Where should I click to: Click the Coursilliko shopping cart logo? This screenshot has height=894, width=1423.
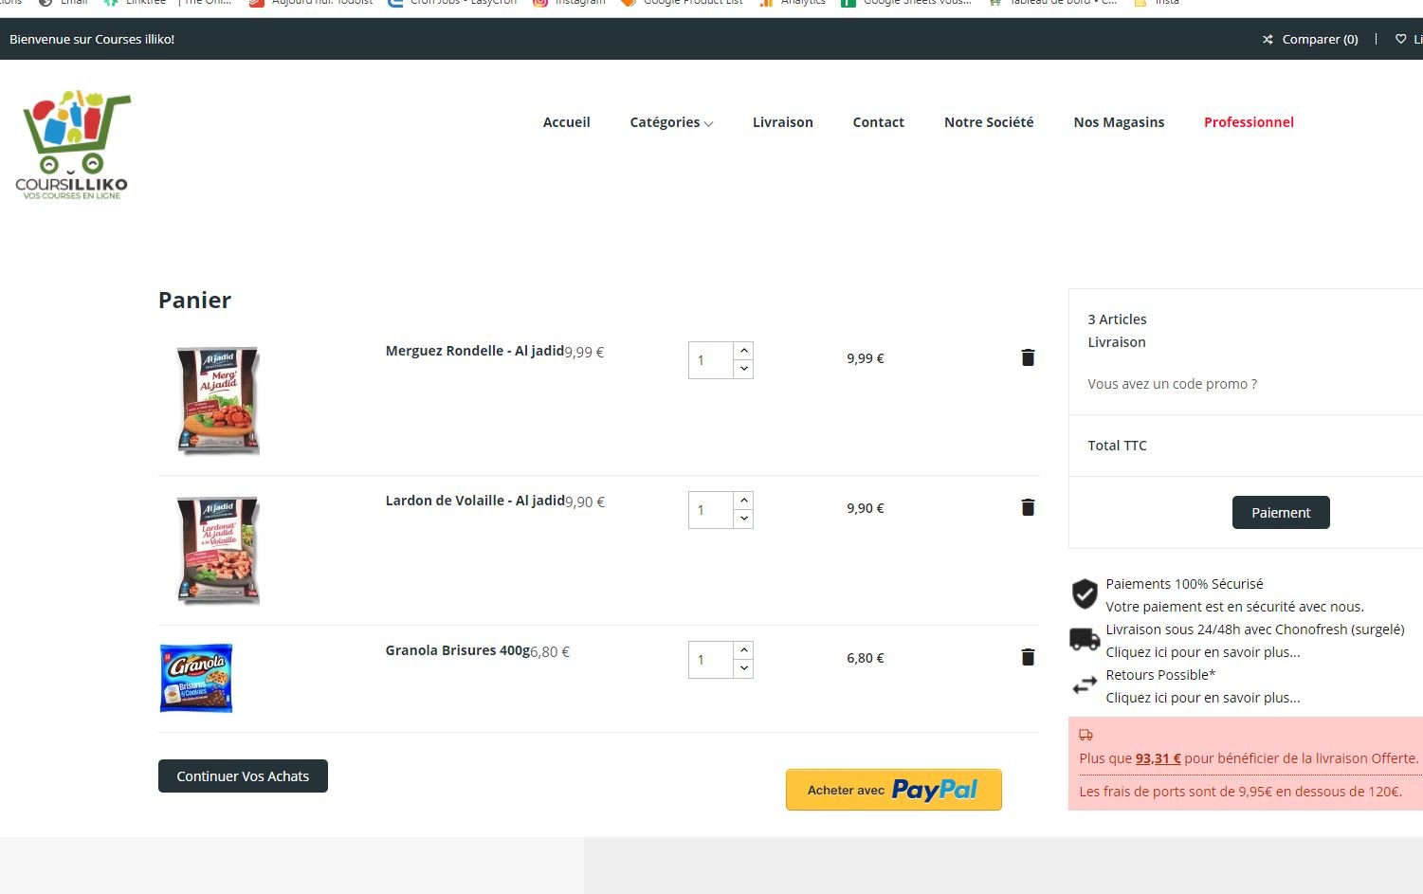(x=73, y=145)
